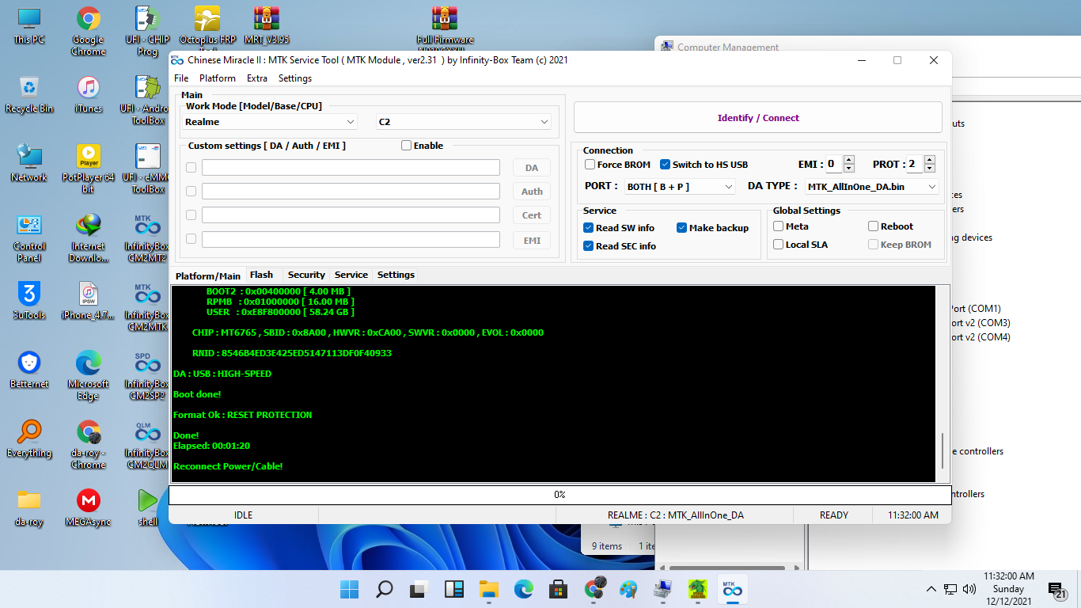Viewport: 1081px width, 608px height.
Task: Increase PROT value with up arrow
Action: [x=930, y=160]
